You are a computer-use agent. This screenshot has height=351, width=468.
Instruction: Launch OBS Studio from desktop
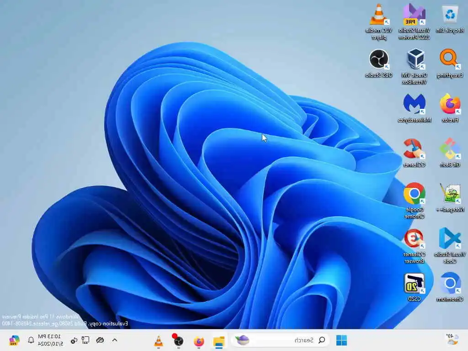pyautogui.click(x=379, y=63)
